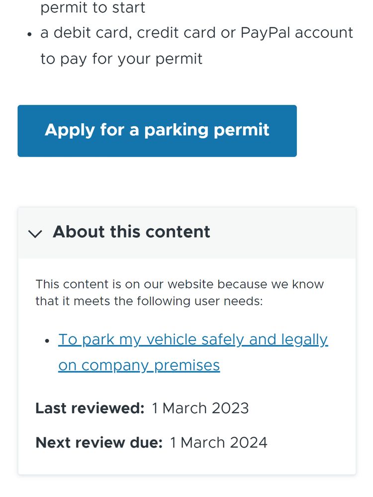Screen dimensions: 373x497
Task: Follow the link about parking vehicles safely and legally
Action: tap(193, 339)
